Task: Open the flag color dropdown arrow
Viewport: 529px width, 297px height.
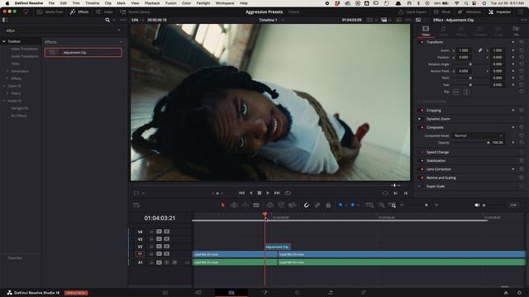Action: click(x=346, y=205)
